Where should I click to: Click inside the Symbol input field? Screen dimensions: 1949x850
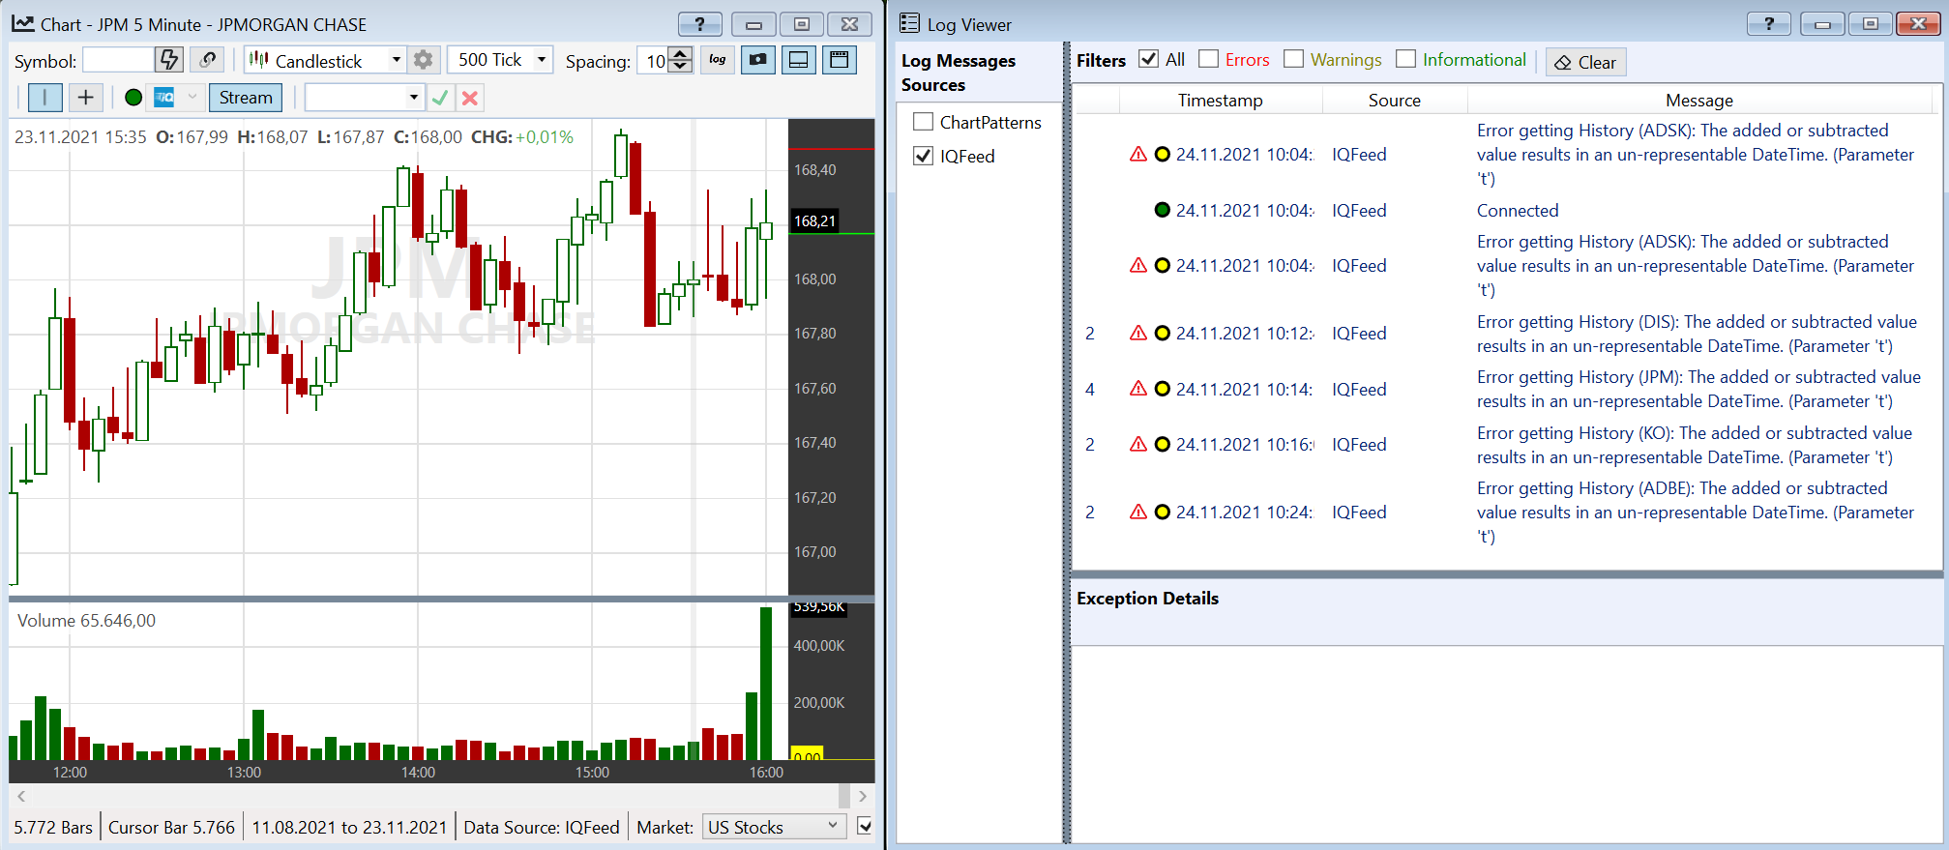[118, 60]
